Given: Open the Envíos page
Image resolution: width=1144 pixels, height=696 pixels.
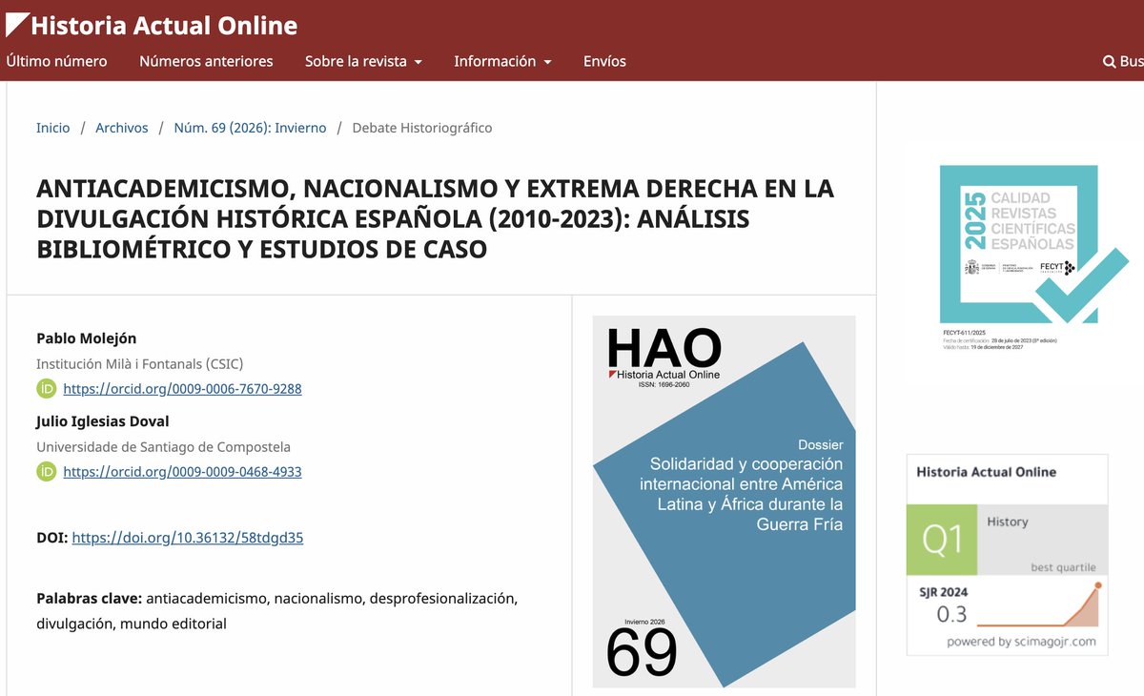Looking at the screenshot, I should click(x=604, y=61).
